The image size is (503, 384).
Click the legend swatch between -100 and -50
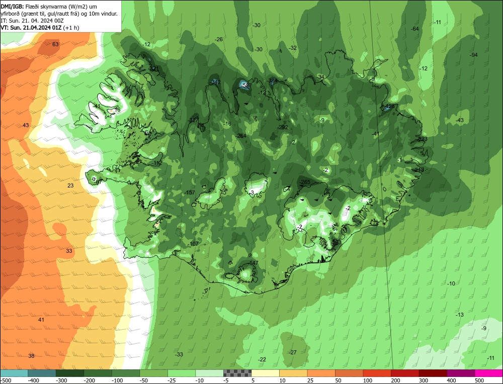pos(126,373)
